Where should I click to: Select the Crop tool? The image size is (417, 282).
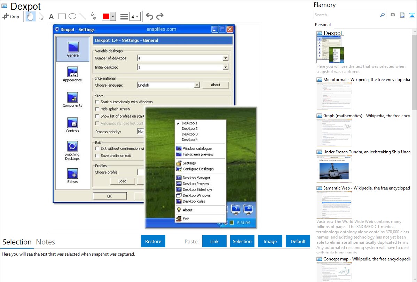[11, 16]
